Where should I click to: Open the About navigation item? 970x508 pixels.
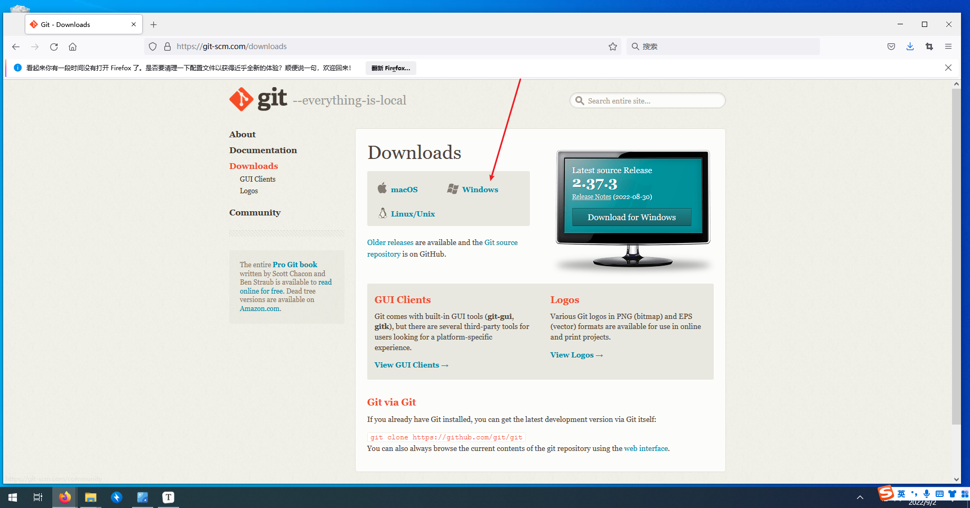243,135
